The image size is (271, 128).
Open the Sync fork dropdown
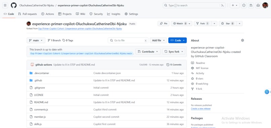[173, 51]
